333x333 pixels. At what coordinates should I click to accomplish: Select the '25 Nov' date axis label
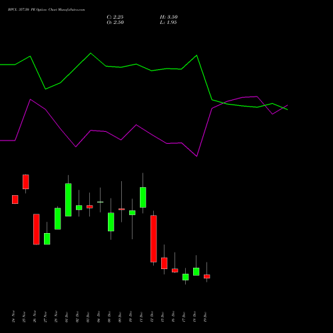click(24, 316)
